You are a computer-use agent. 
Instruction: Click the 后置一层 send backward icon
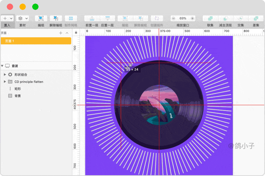pos(108,18)
